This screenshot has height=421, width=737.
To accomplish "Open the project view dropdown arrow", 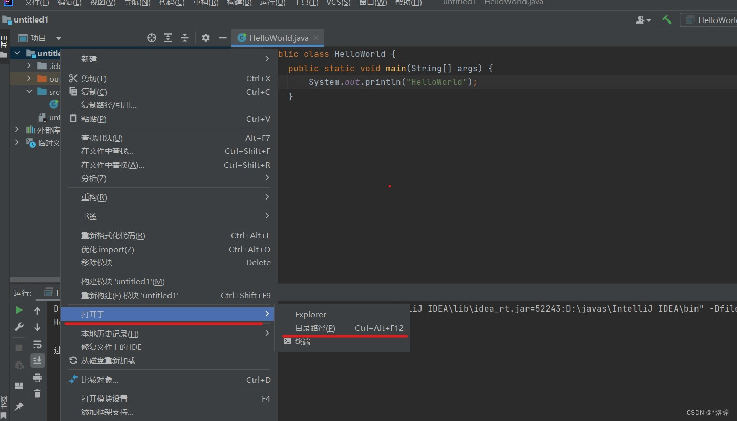I will click(x=58, y=38).
